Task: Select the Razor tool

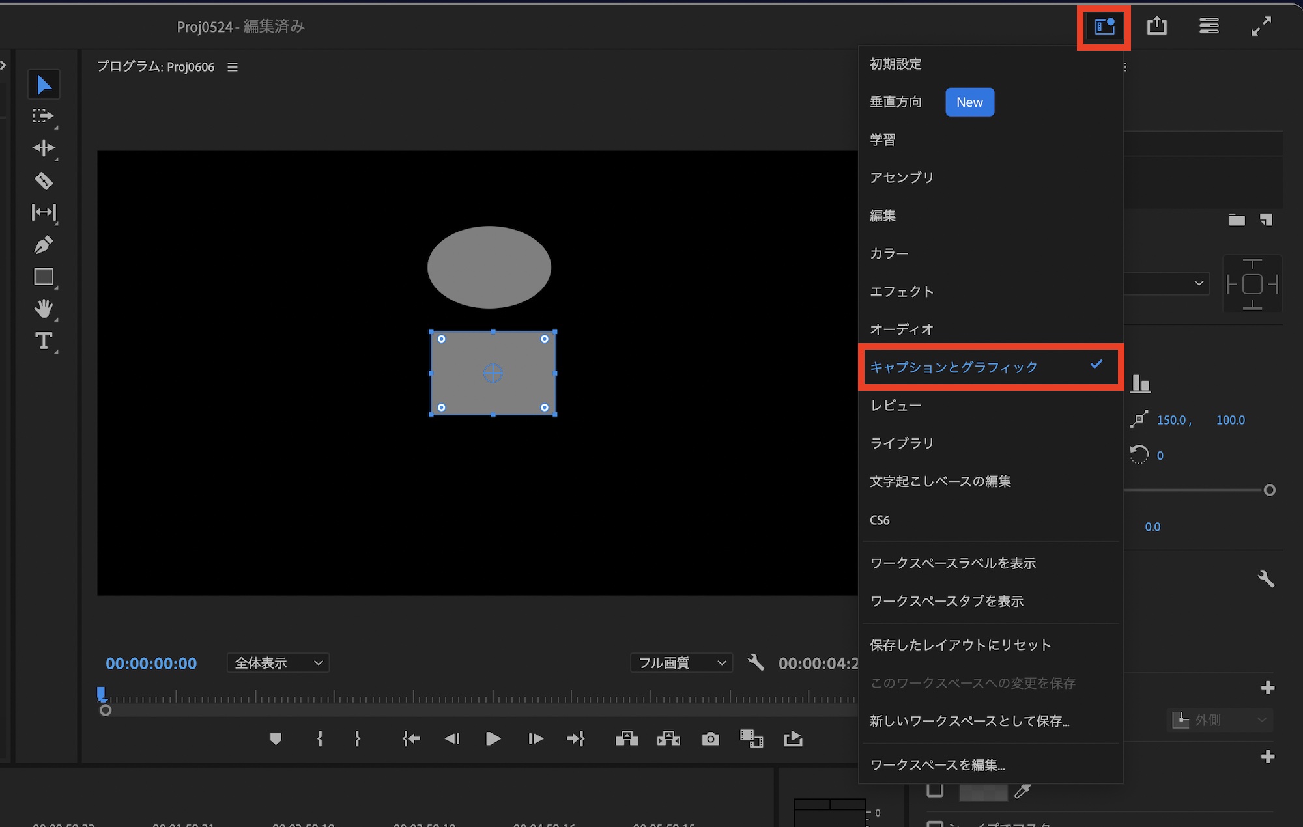Action: tap(44, 180)
